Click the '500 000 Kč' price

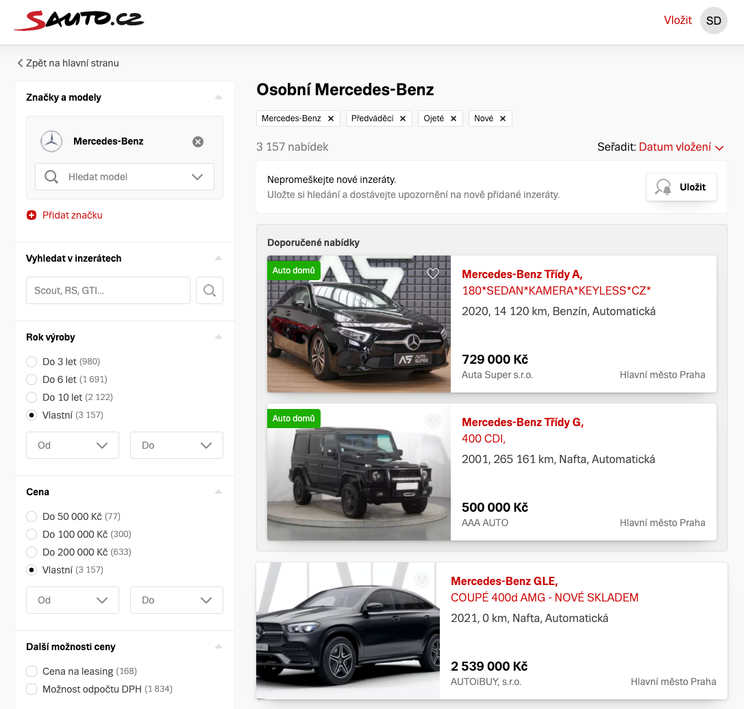pos(495,508)
